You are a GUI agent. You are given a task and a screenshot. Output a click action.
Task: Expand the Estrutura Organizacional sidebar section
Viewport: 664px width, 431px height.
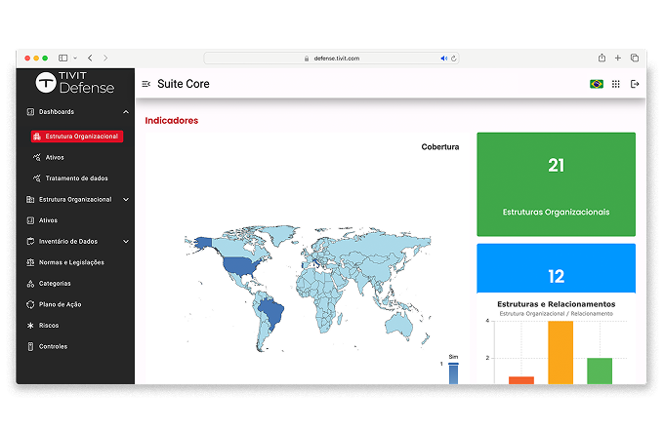(126, 199)
